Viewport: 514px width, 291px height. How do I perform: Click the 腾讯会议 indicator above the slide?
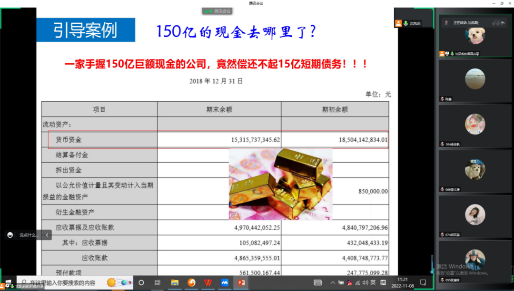[x=217, y=11]
